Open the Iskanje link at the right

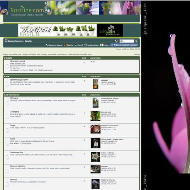(137, 54)
